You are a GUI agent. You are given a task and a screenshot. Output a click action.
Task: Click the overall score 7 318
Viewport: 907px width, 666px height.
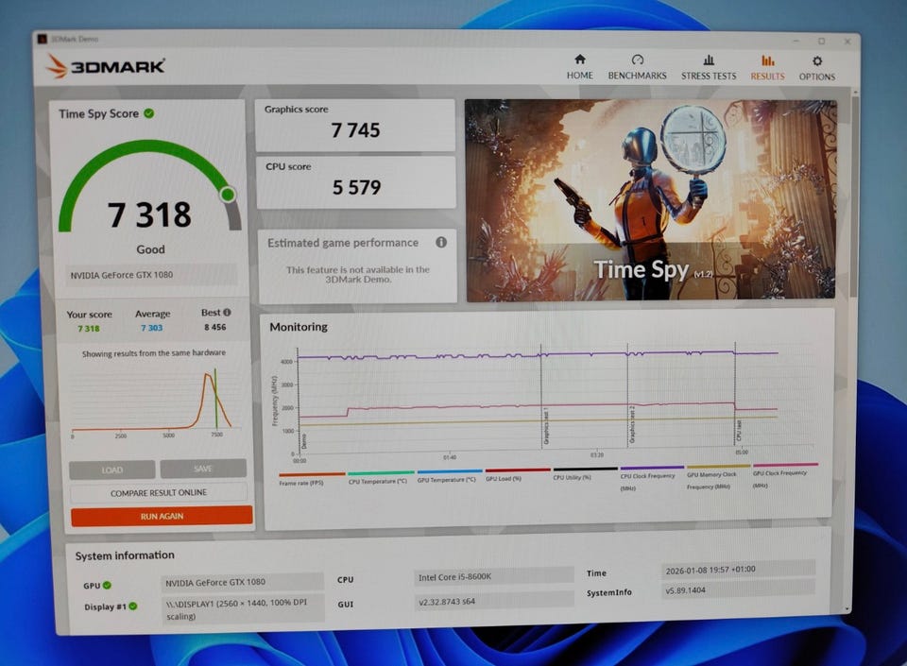(149, 214)
